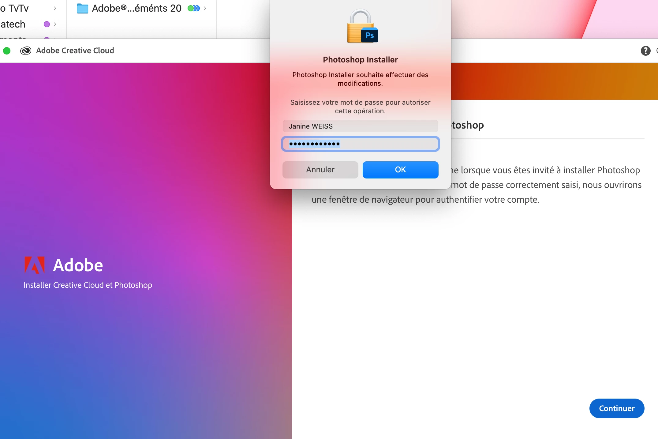The height and width of the screenshot is (439, 658).
Task: Click the purple tag dot beside atech
Action: [47, 24]
